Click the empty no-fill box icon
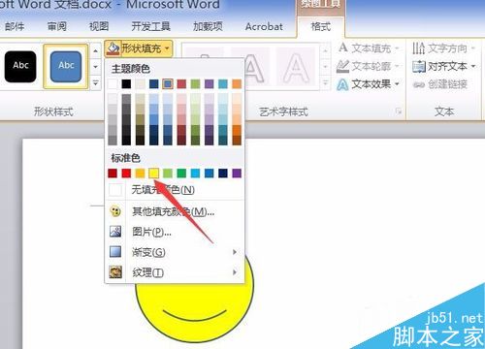Screen dimensions: 485x349 tap(115, 190)
